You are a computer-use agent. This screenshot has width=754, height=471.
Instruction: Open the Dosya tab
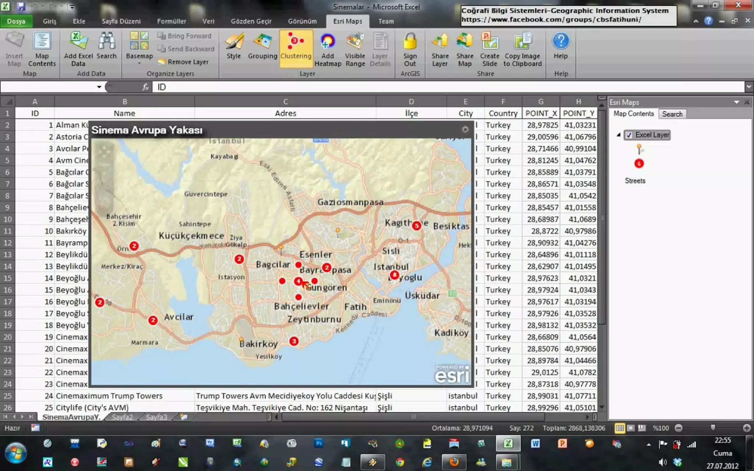pyautogui.click(x=16, y=21)
